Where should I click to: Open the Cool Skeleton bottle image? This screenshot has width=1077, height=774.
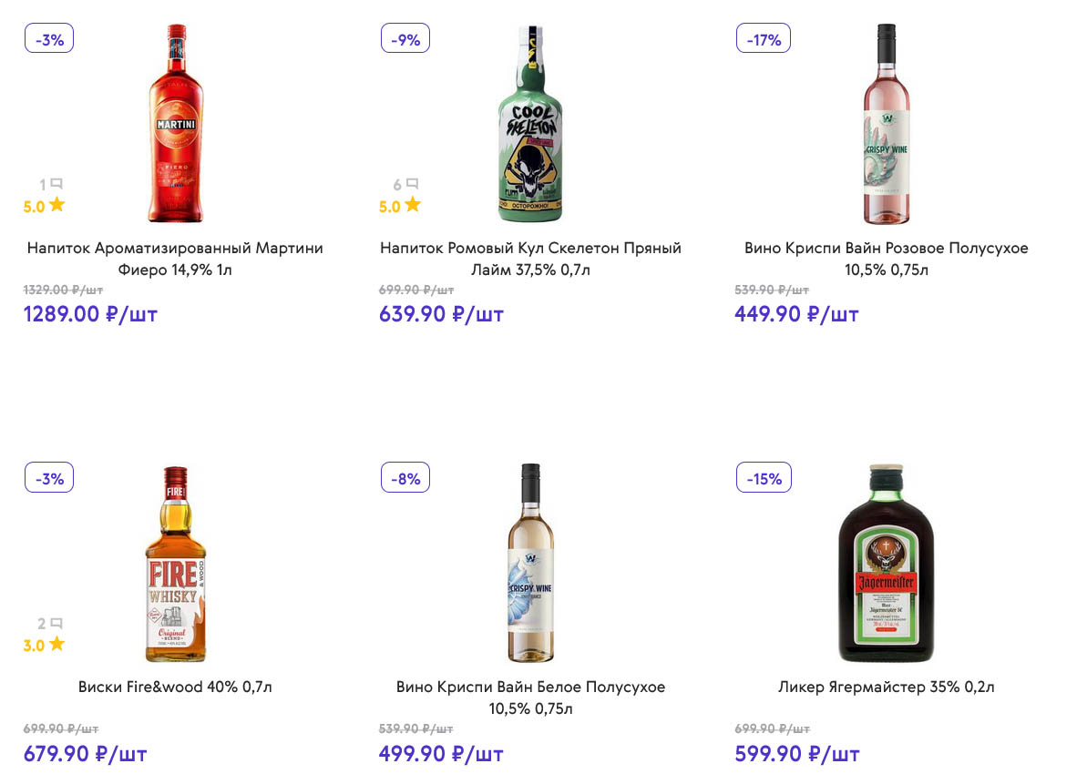tap(530, 123)
